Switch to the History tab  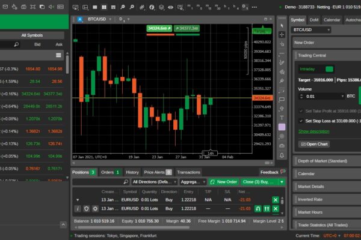pos(132,172)
